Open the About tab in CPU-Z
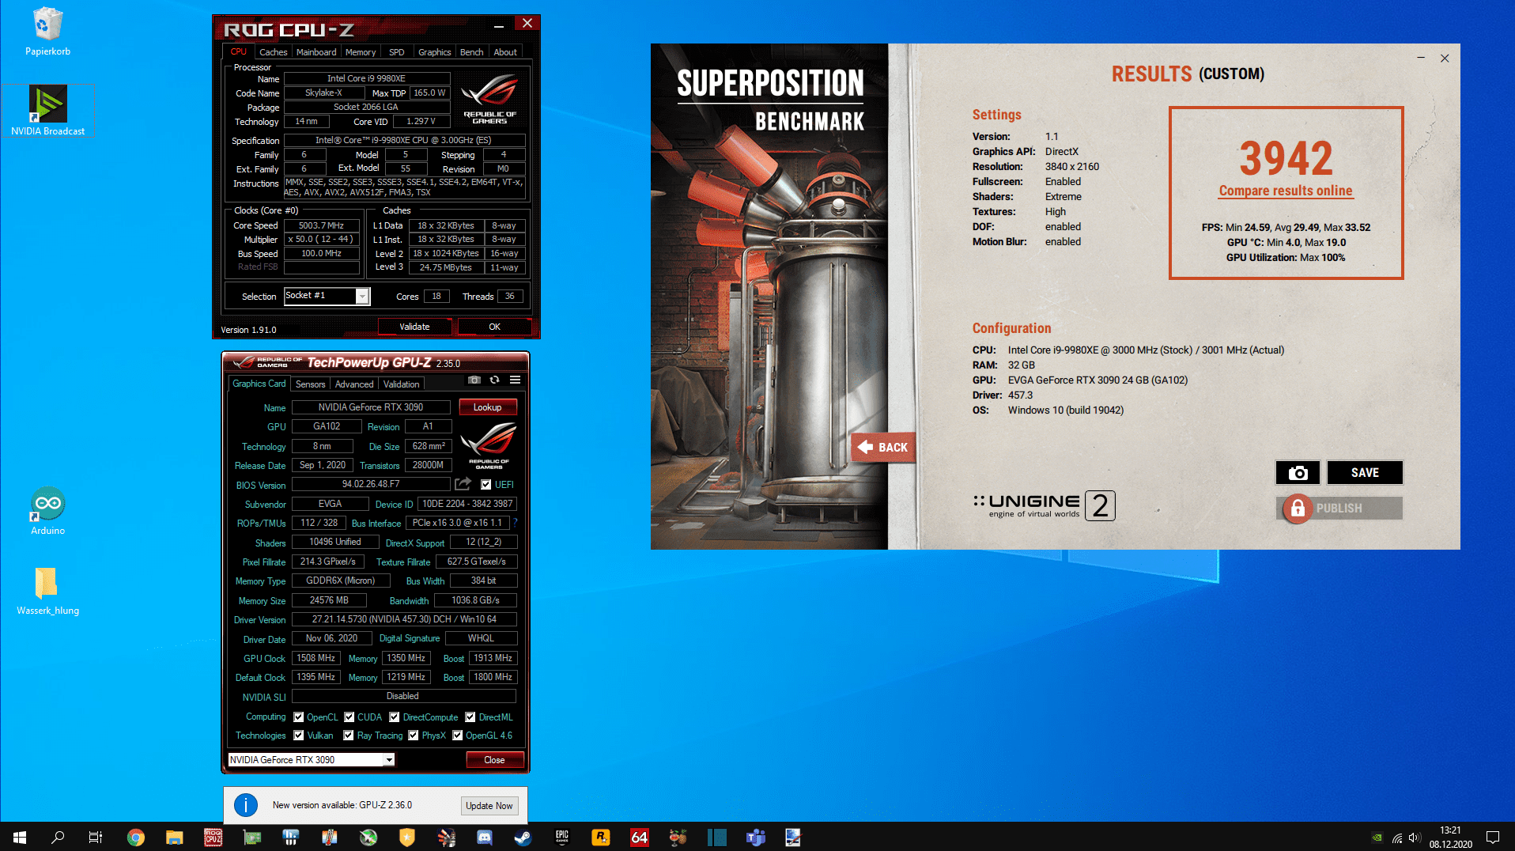Image resolution: width=1515 pixels, height=851 pixels. tap(505, 52)
